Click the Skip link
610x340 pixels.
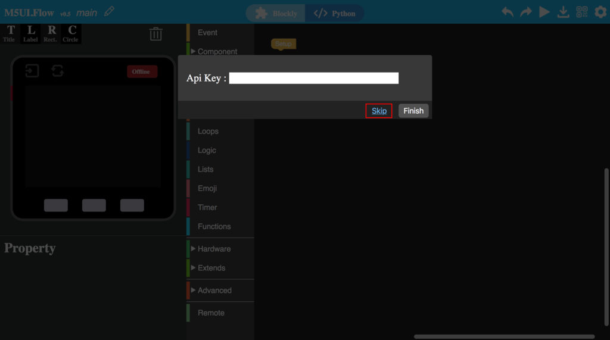pyautogui.click(x=379, y=111)
